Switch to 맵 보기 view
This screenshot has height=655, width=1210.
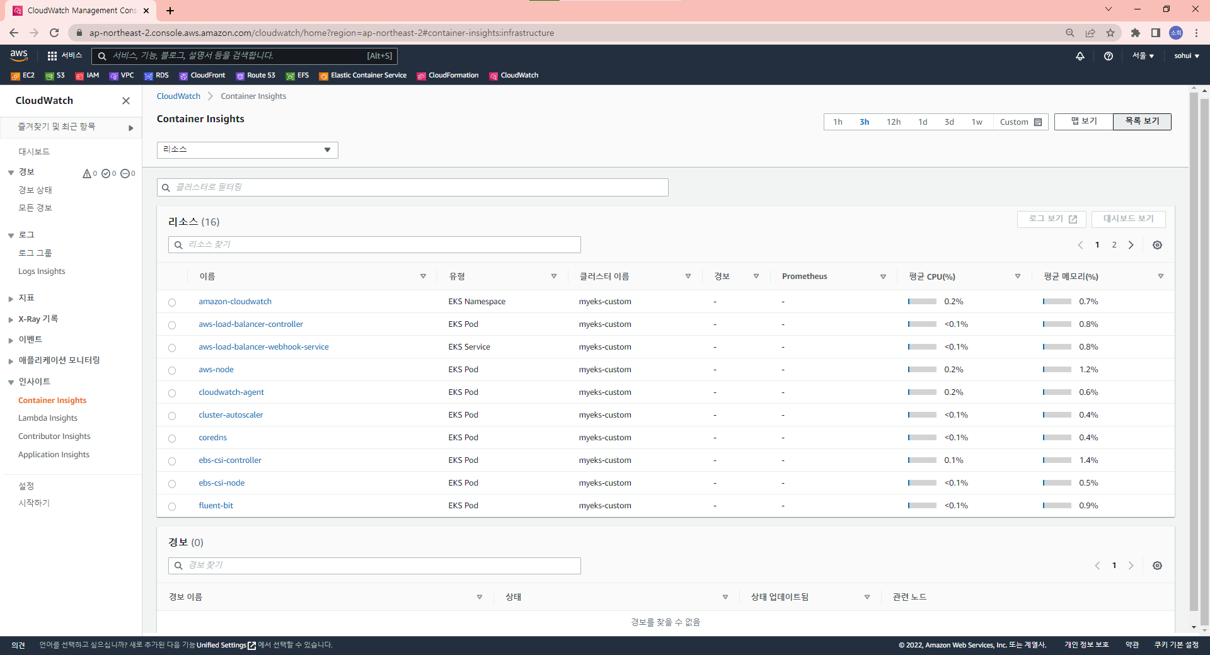click(1084, 122)
